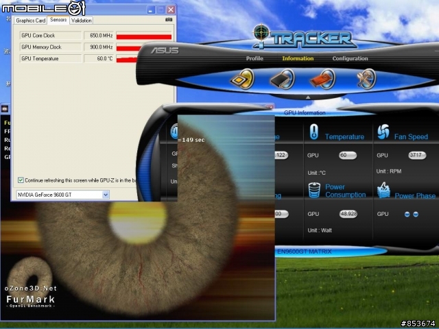This screenshot has width=439, height=329.
Task: Open the Information menu in iTracker
Action: tap(298, 58)
